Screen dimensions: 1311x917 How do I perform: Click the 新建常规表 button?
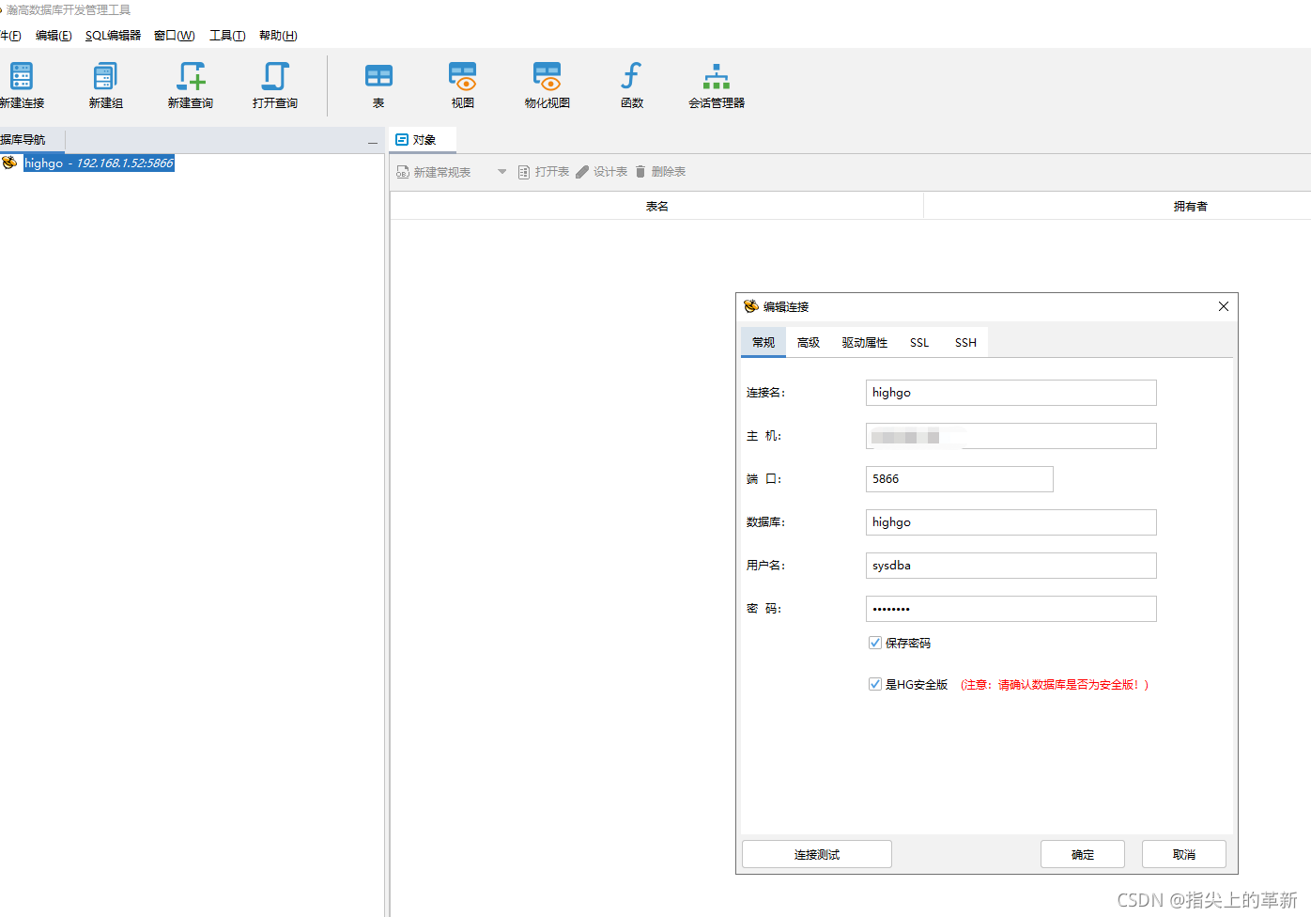(434, 172)
